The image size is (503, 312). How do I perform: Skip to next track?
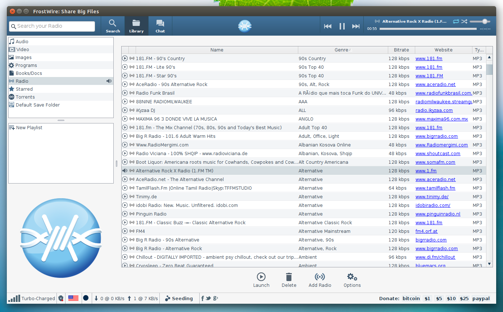356,26
